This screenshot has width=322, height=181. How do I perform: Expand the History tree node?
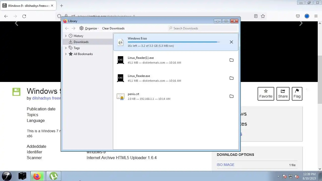point(66,36)
